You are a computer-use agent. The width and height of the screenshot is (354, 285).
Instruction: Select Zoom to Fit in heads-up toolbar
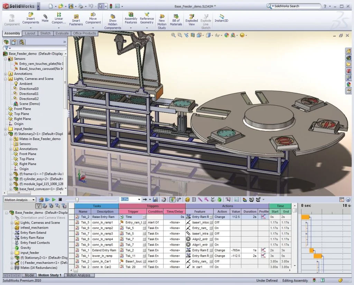[173, 35]
